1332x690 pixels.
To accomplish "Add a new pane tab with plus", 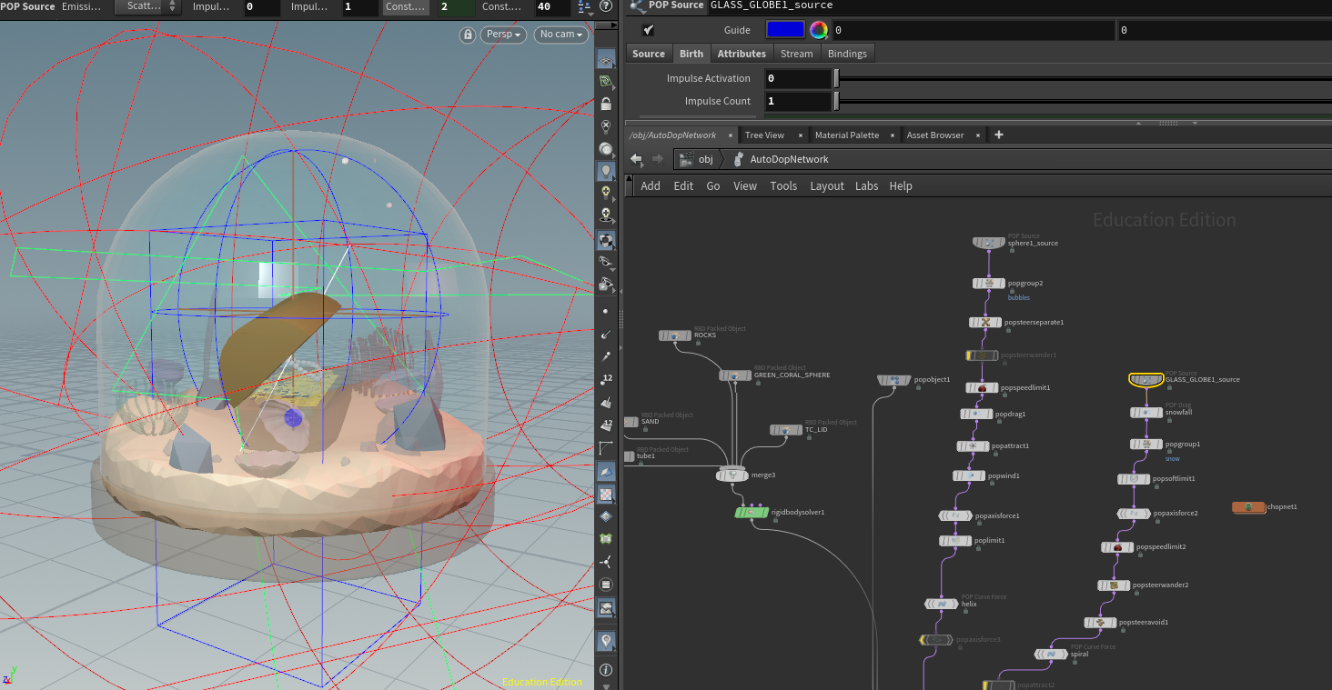I will pos(999,135).
